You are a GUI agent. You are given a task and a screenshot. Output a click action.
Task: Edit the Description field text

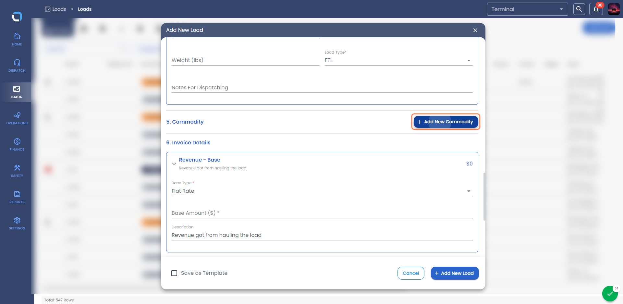322,235
